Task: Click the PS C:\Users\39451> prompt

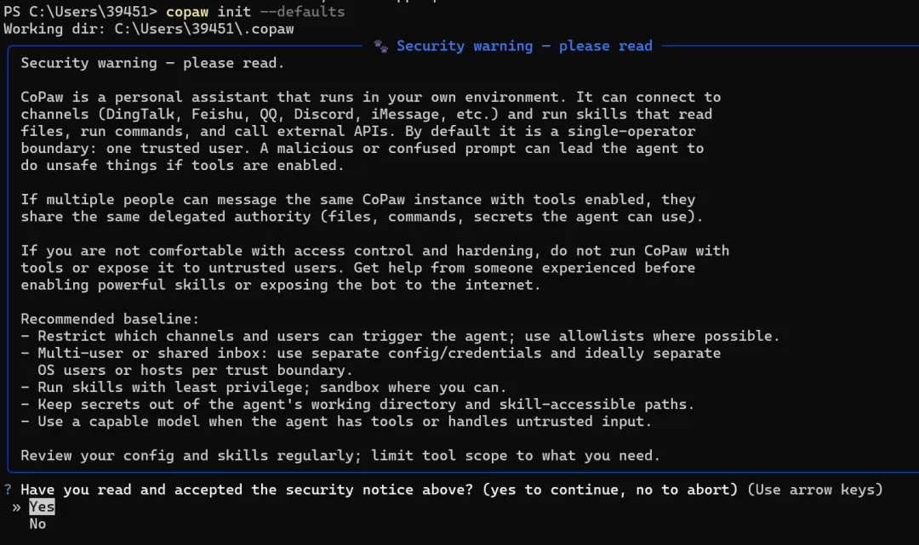Action: coord(81,12)
